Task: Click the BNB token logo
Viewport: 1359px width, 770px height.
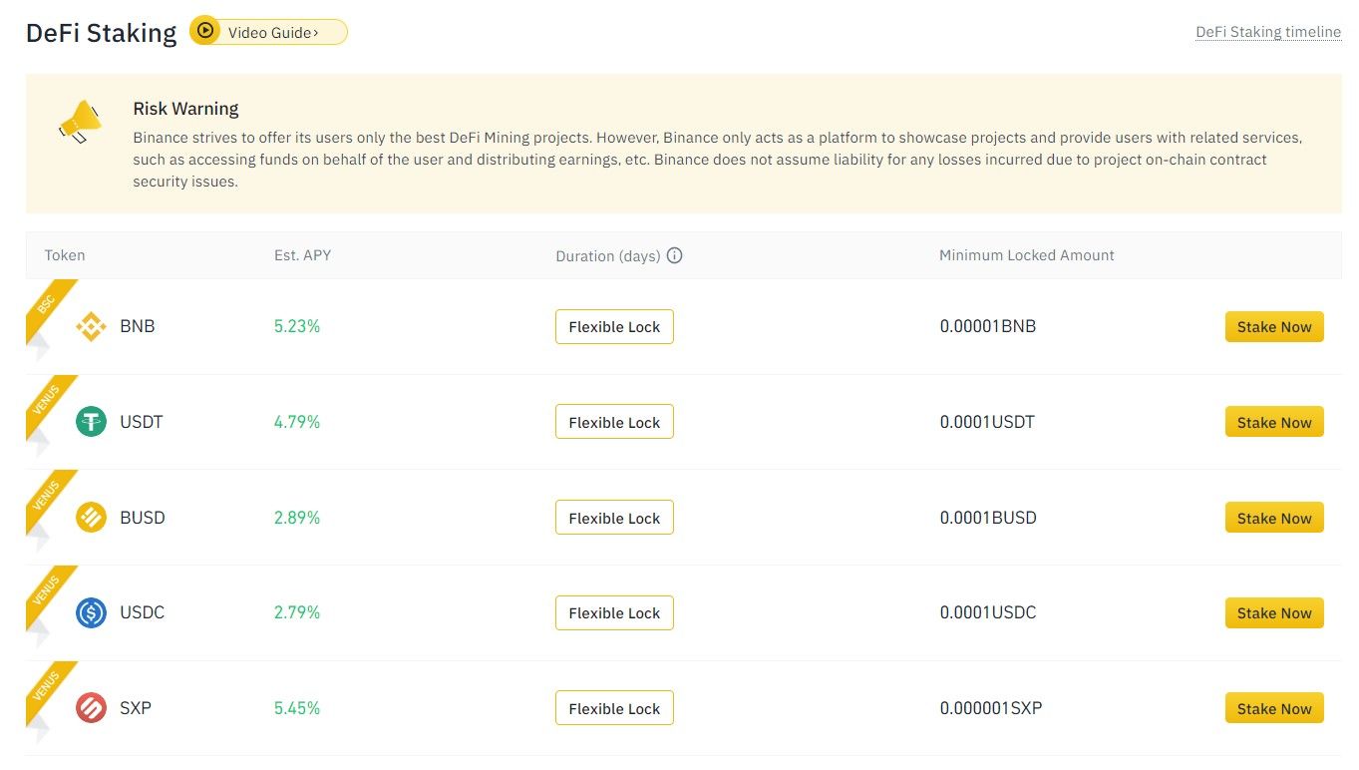Action: coord(91,326)
